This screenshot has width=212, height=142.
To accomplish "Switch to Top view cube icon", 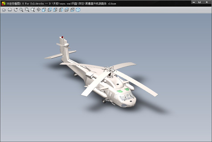I will tap(67, 10).
